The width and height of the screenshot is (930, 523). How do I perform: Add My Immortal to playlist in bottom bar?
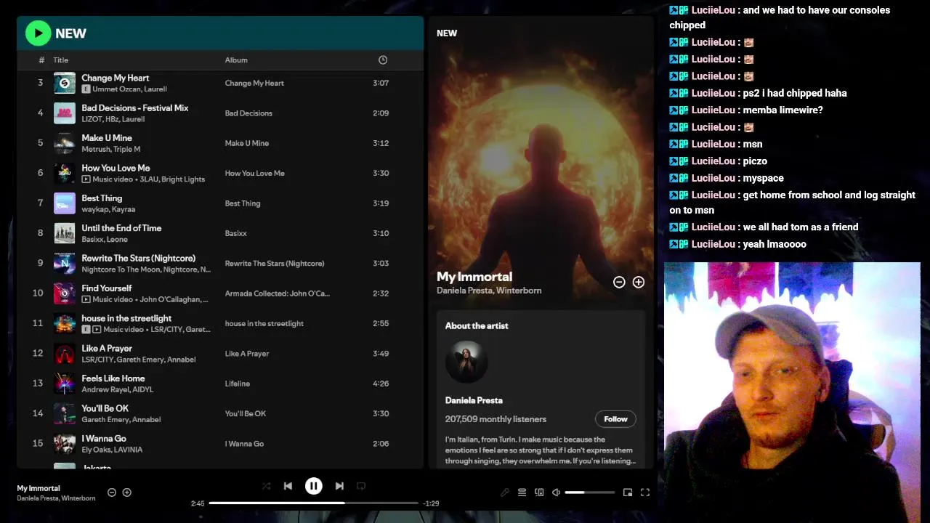click(126, 492)
